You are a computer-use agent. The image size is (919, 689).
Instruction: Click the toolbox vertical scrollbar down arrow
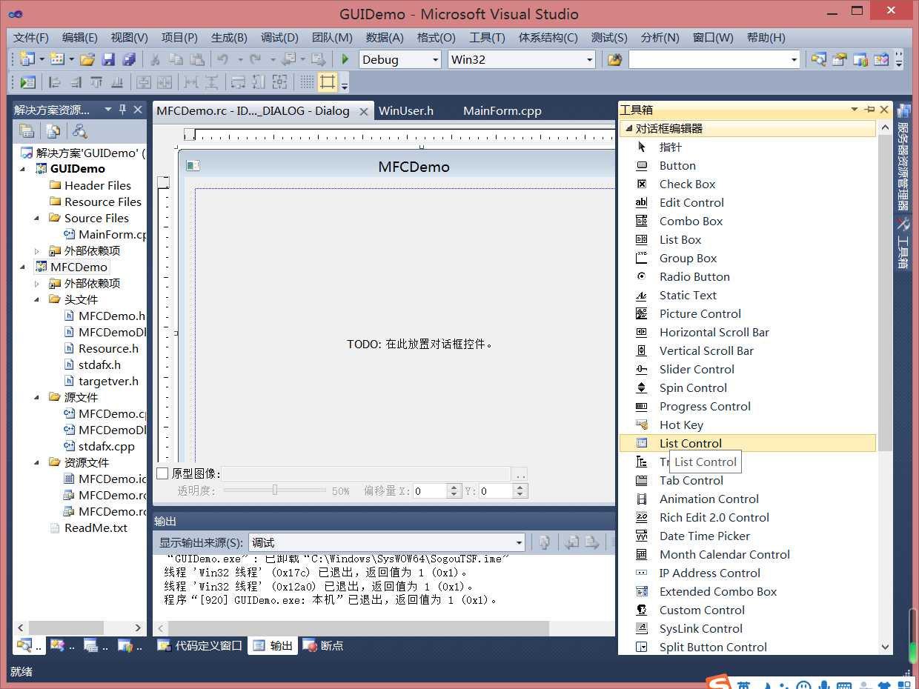885,647
